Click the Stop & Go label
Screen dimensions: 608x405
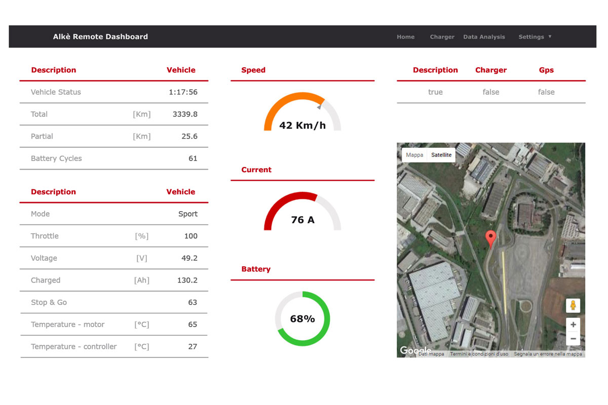(x=49, y=303)
